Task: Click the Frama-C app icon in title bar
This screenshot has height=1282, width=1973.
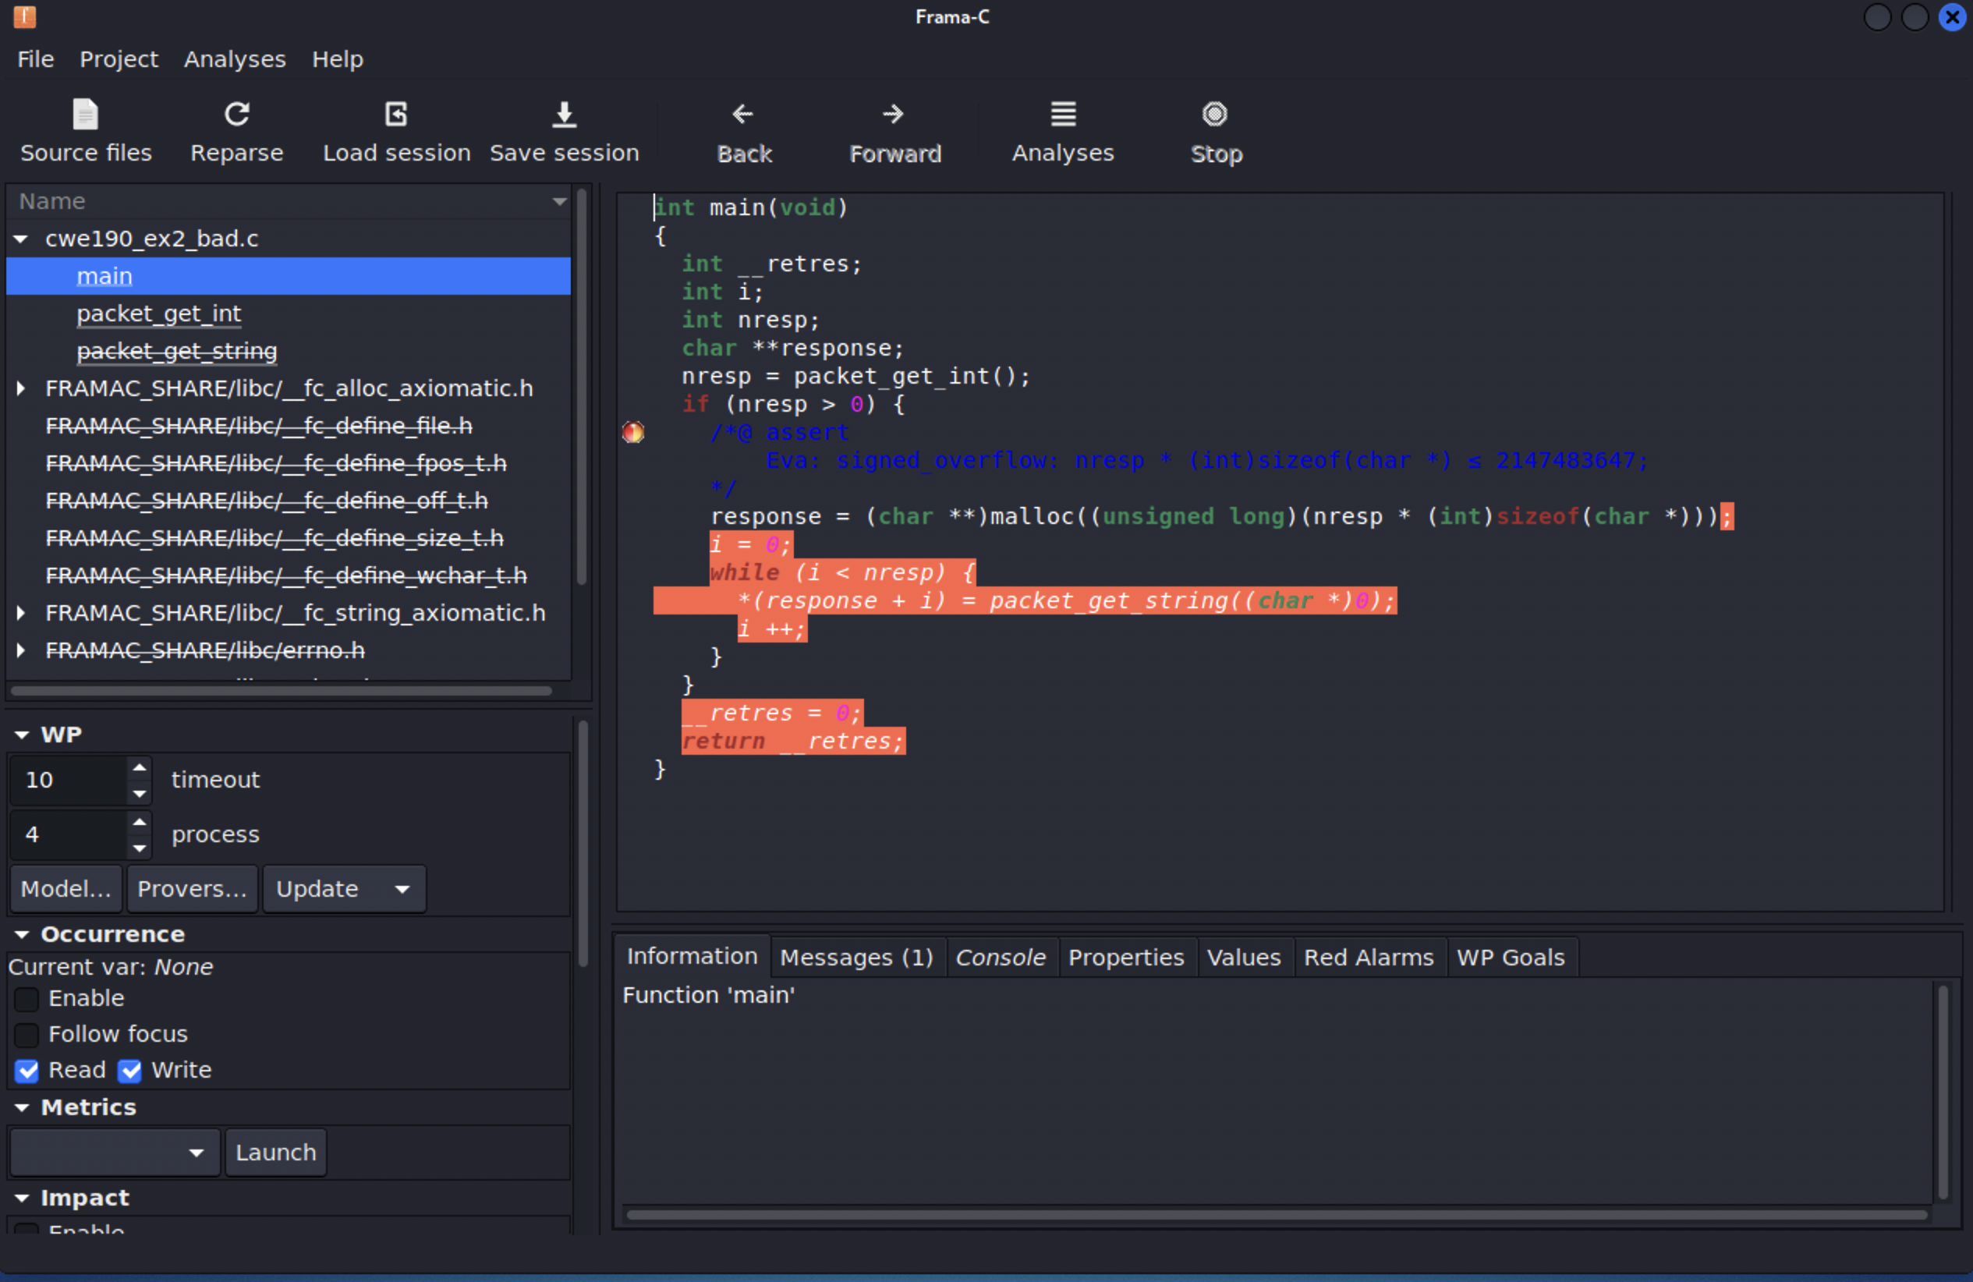Action: click(25, 16)
